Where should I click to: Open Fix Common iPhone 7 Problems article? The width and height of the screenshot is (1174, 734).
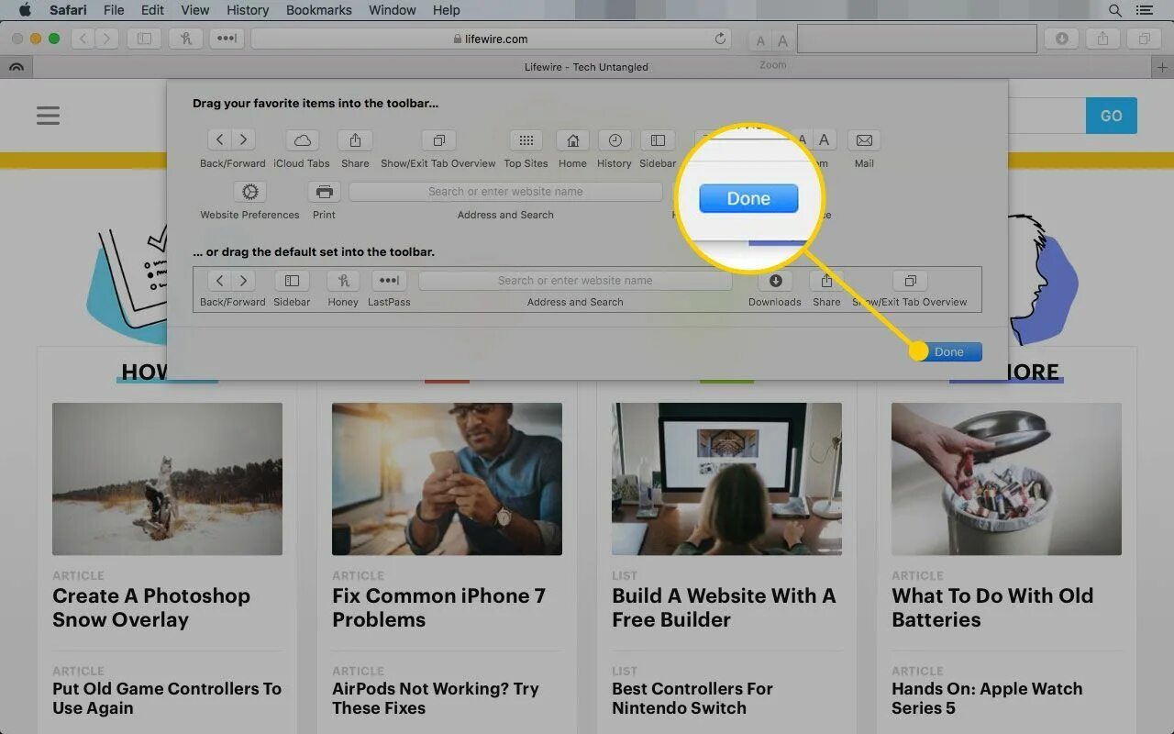[438, 607]
